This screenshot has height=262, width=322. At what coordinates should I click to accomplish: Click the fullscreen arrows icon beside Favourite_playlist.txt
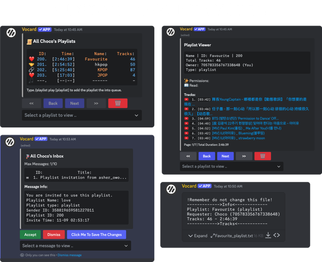tap(212, 235)
